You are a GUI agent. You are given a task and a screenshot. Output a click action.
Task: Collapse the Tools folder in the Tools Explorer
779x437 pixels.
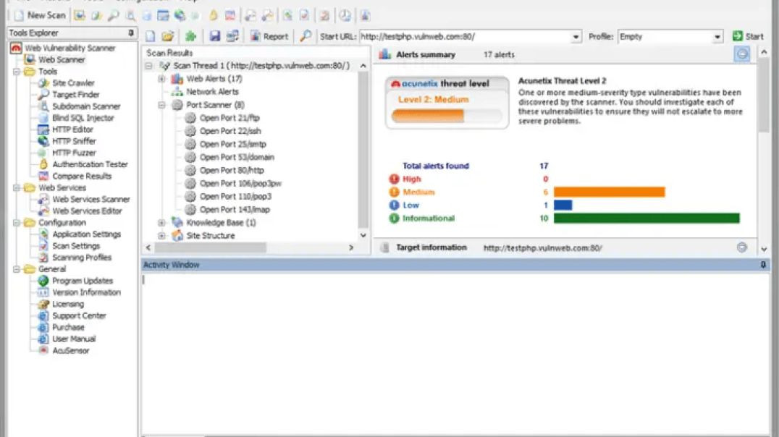point(17,72)
